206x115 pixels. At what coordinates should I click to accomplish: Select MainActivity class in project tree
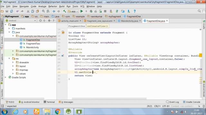[32, 47]
